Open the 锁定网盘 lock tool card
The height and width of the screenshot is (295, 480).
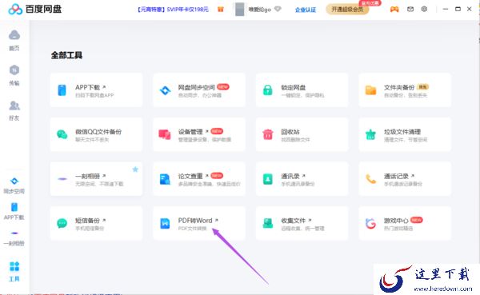(302, 90)
